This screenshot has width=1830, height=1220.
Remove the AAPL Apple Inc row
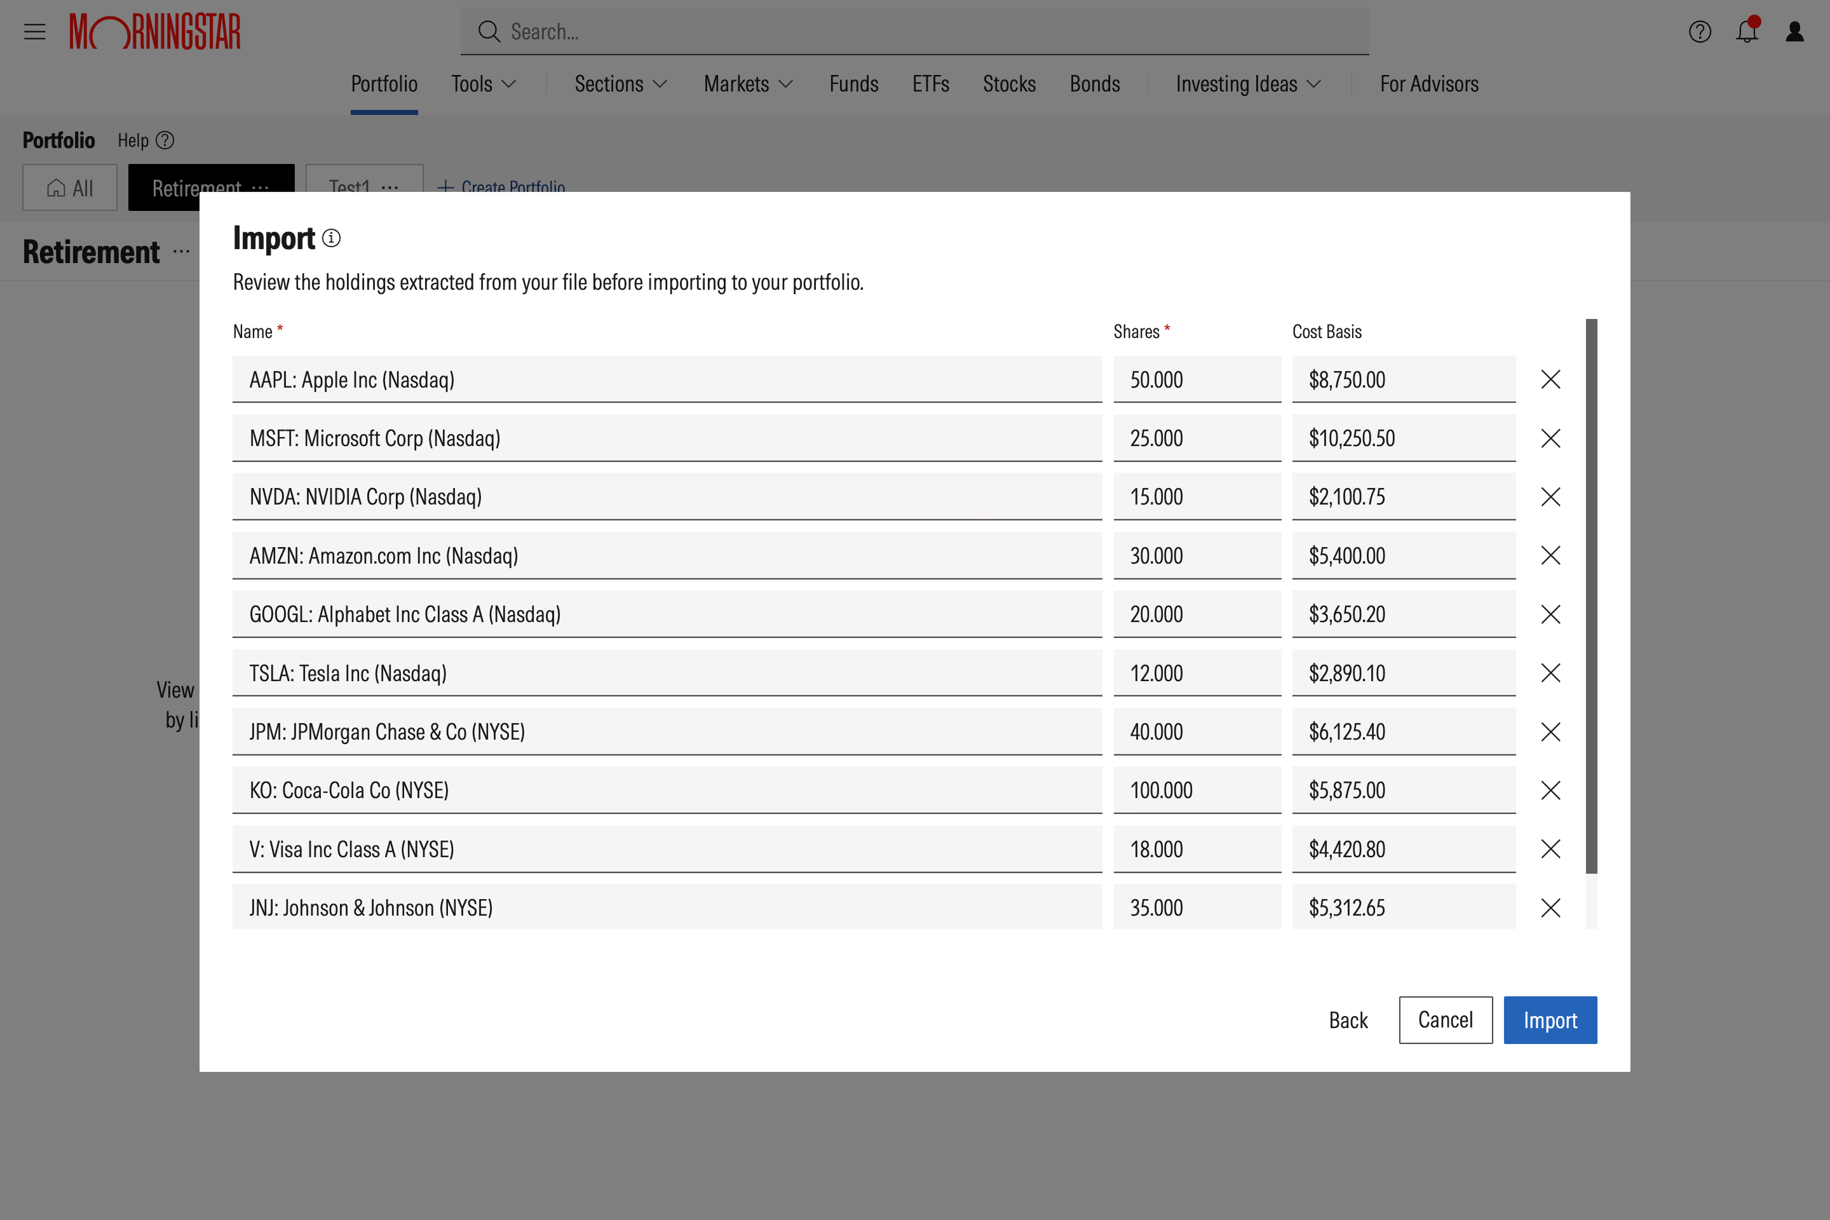(1550, 380)
